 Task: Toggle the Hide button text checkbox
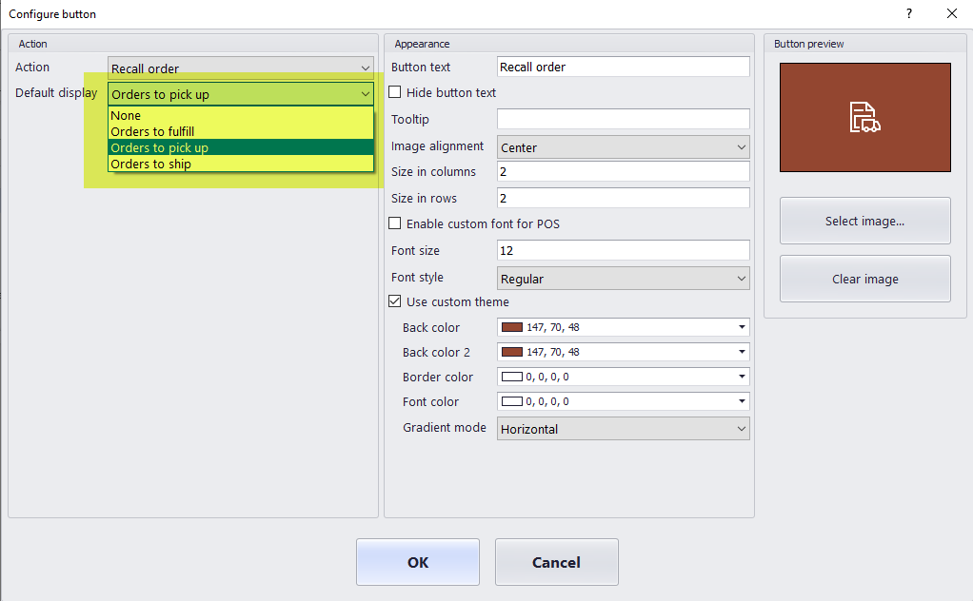point(395,92)
